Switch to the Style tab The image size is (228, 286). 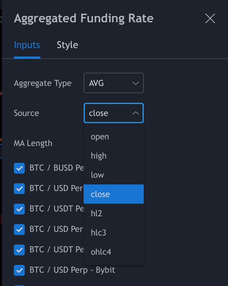tap(67, 45)
